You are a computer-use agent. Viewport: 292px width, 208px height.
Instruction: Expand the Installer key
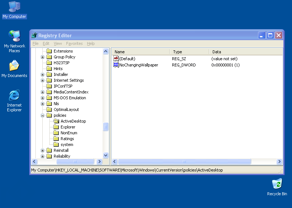(42, 74)
